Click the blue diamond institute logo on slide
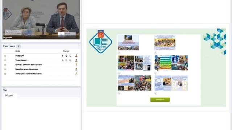The image size is (232, 130). 101,42
